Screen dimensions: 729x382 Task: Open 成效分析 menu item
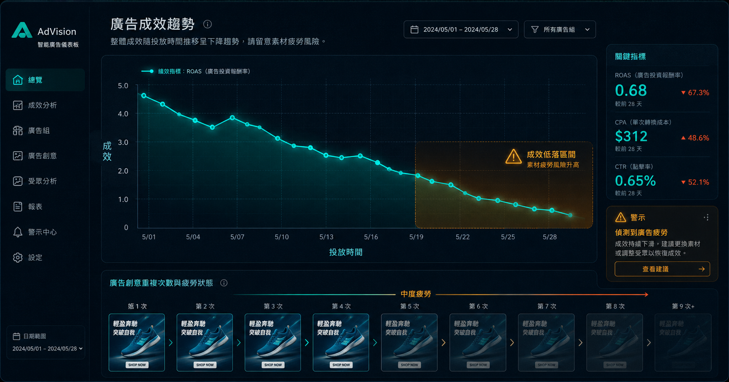coord(45,105)
